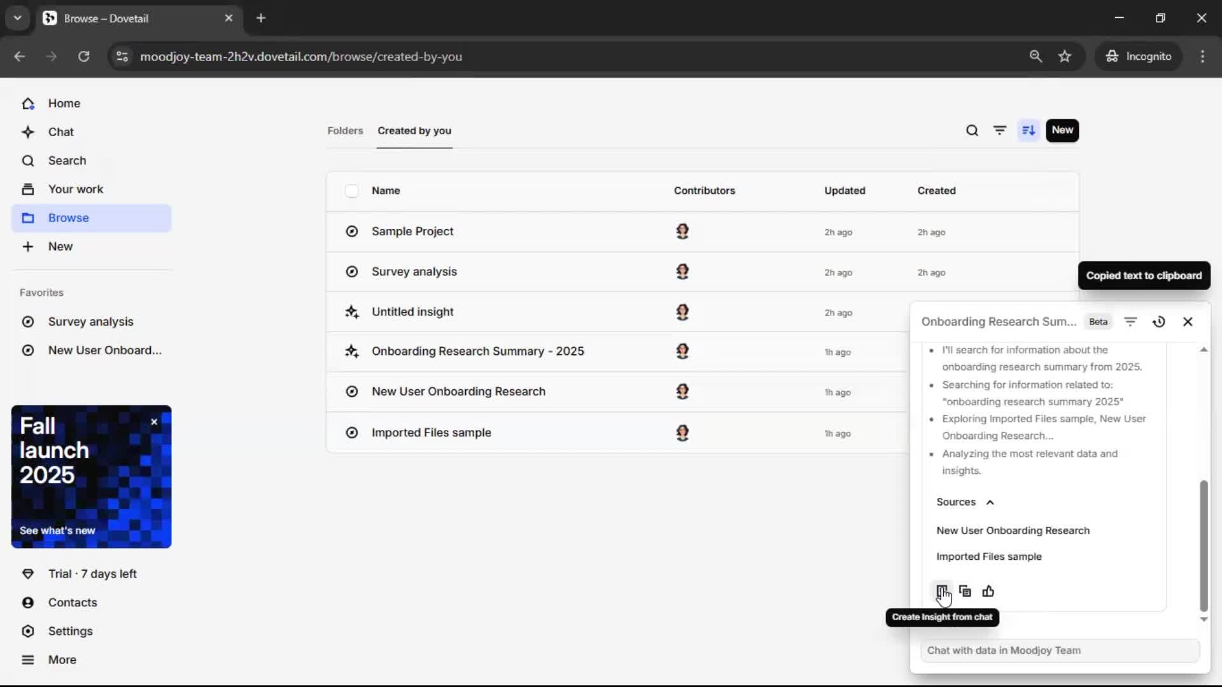Image resolution: width=1222 pixels, height=687 pixels.
Task: Click the sort order icon
Action: coord(1029,130)
